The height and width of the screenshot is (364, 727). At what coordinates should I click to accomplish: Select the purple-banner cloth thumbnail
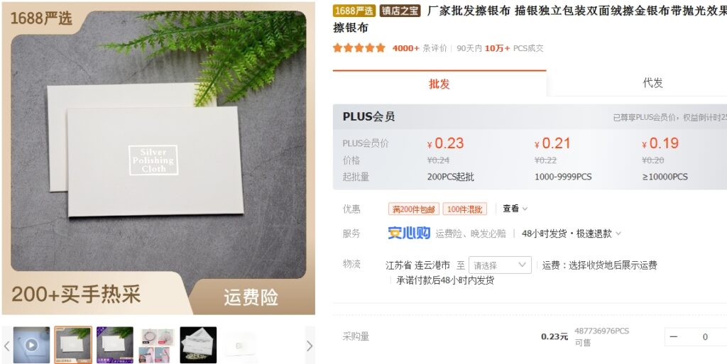[114, 345]
